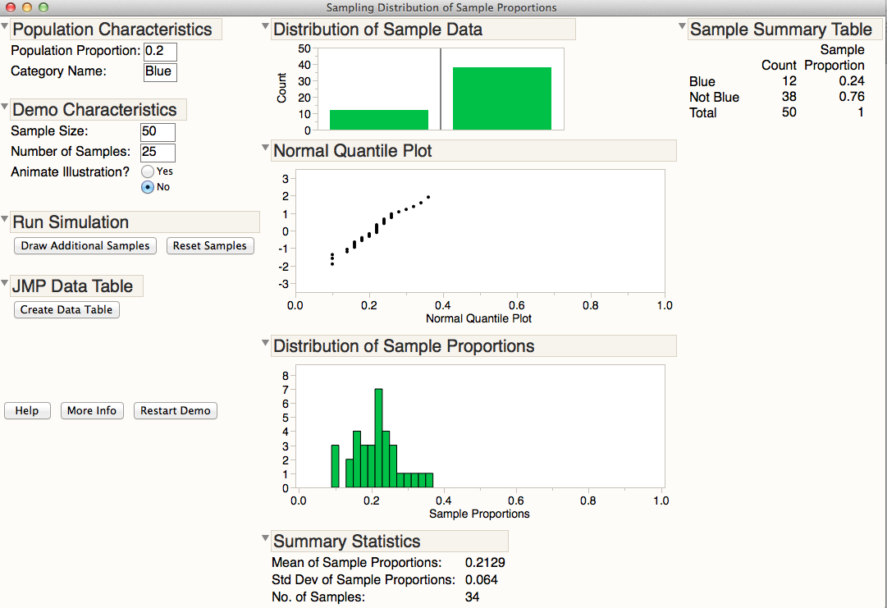Click the Category Name field showing Blue

(x=159, y=71)
